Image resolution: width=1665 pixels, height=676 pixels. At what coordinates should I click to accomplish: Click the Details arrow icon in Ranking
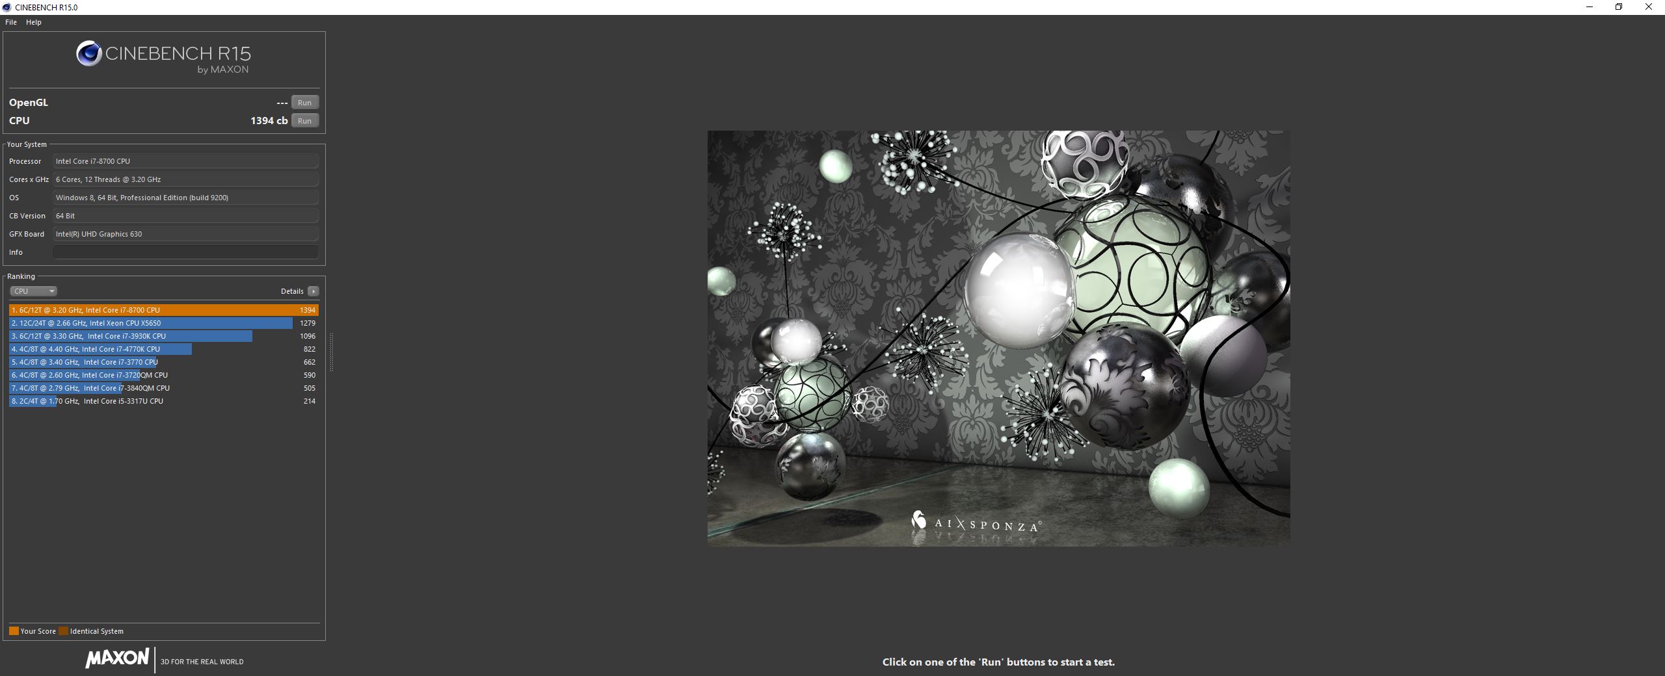point(313,291)
